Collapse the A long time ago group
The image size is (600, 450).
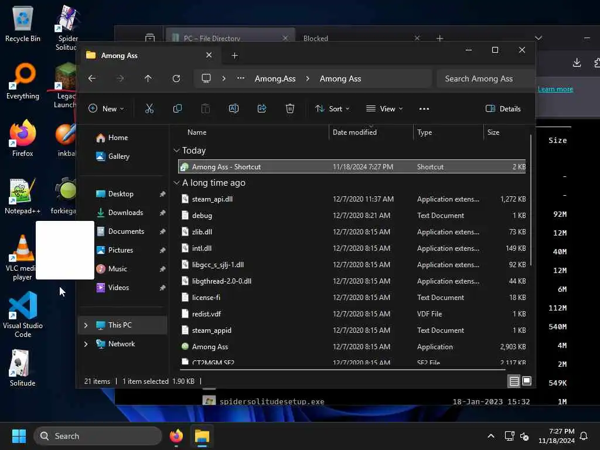click(176, 183)
